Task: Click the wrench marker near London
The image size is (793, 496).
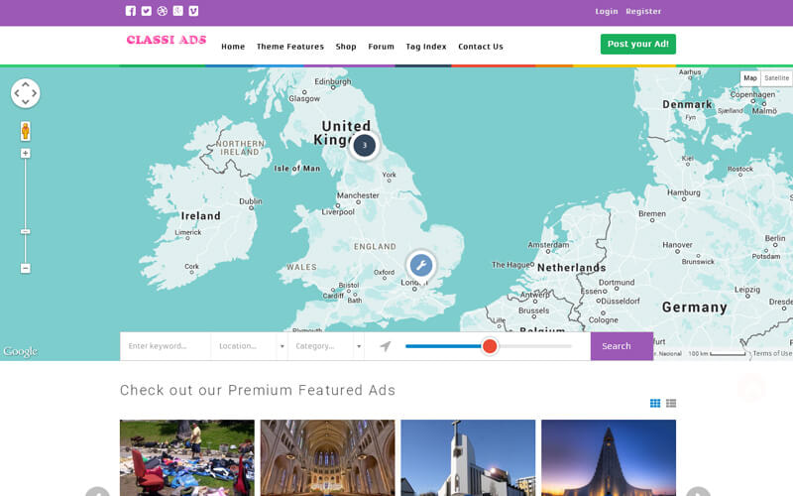Action: click(420, 265)
